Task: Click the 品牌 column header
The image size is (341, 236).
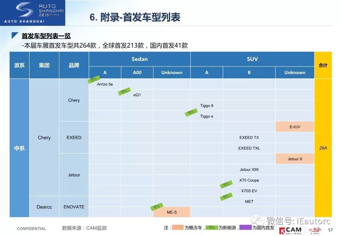Action: tap(74, 65)
